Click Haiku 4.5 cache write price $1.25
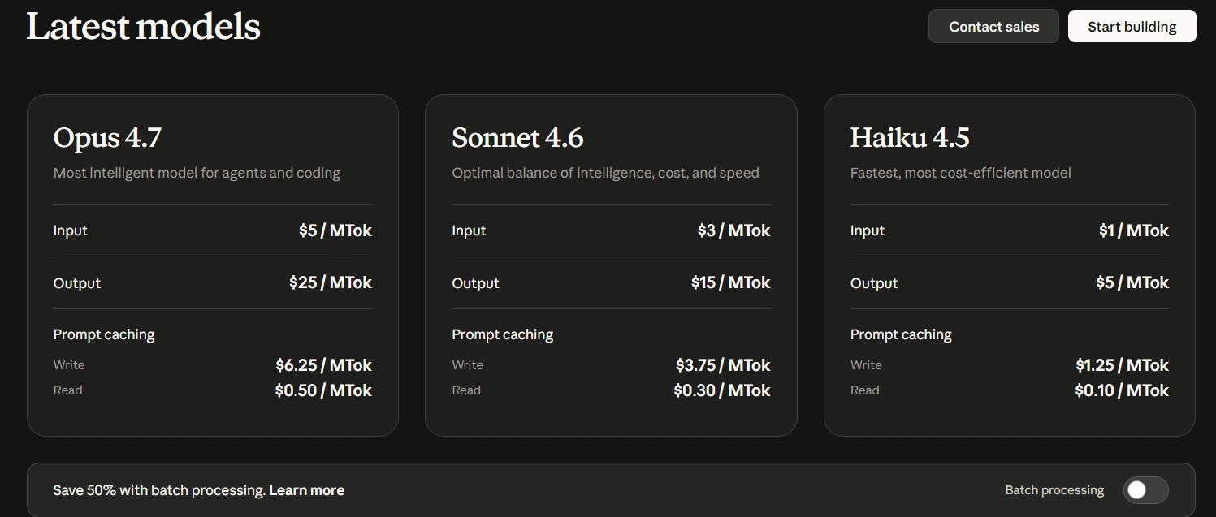The width and height of the screenshot is (1216, 517). (x=1122, y=365)
